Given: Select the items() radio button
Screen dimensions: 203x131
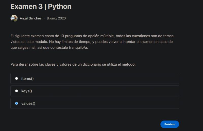Looking at the screenshot, I should point(16,78).
